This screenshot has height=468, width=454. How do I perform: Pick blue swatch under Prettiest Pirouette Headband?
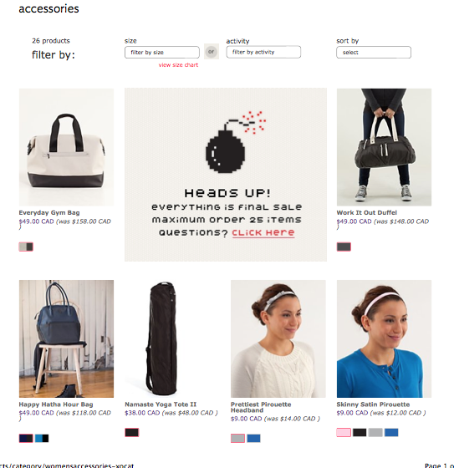click(x=253, y=438)
